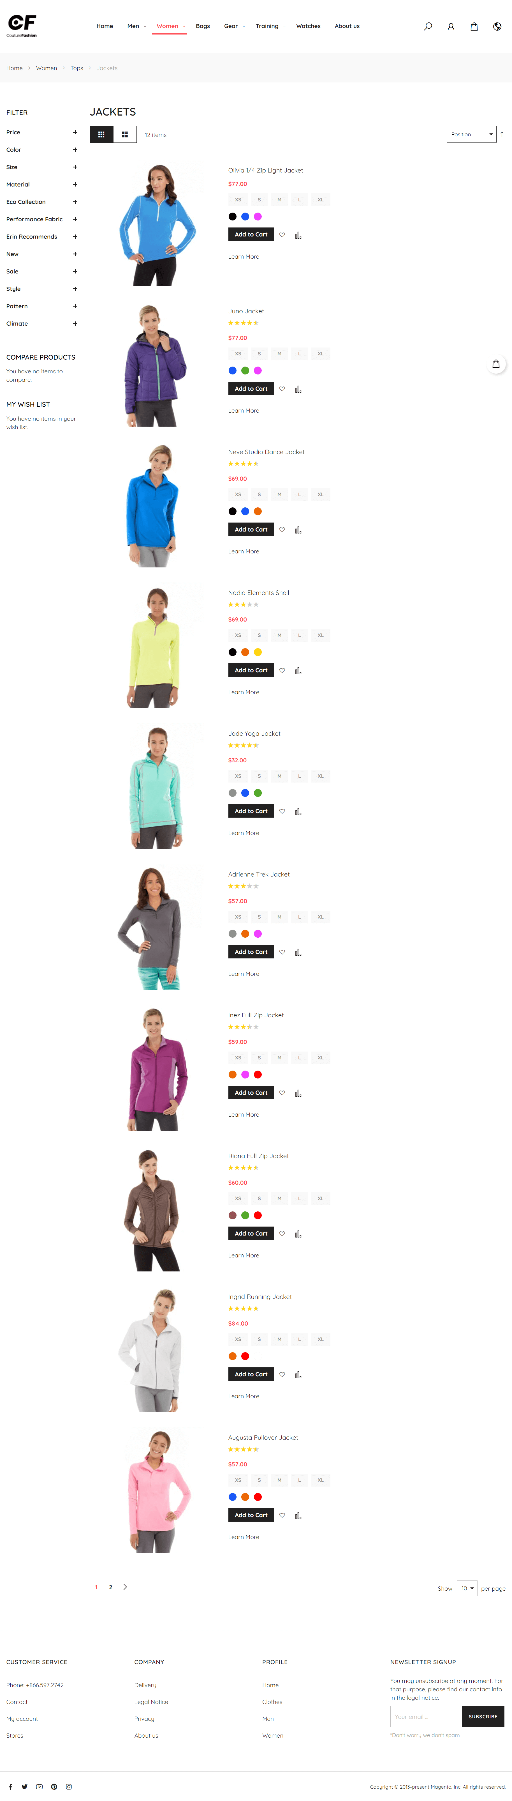This screenshot has height=1801, width=512.
Task: Open the Bags menu item
Action: (203, 26)
